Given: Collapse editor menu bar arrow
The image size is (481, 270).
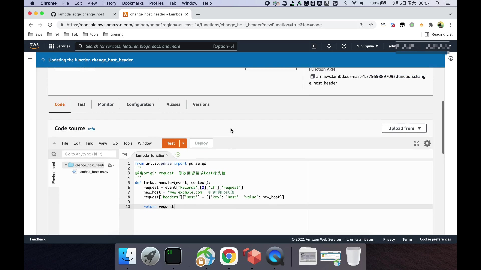Looking at the screenshot, I should (x=54, y=143).
